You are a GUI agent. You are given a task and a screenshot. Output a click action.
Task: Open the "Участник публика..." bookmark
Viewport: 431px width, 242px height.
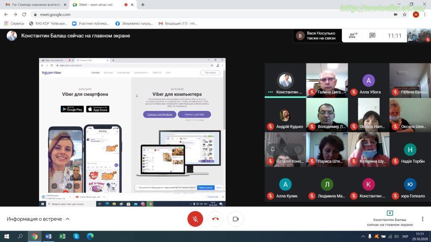[90, 24]
